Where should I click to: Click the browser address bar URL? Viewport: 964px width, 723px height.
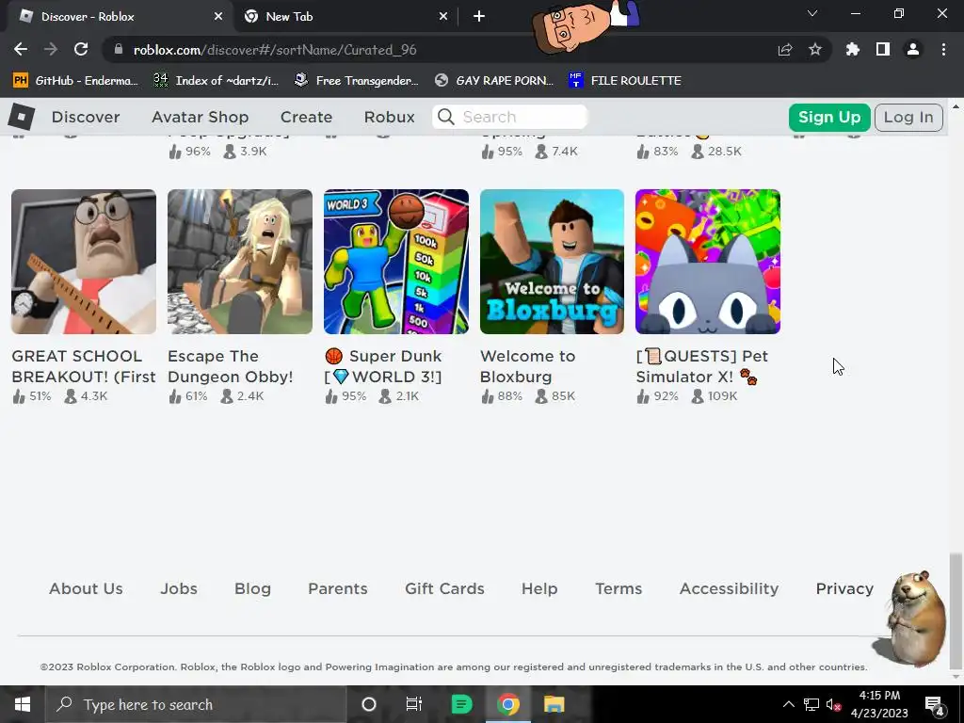point(275,50)
